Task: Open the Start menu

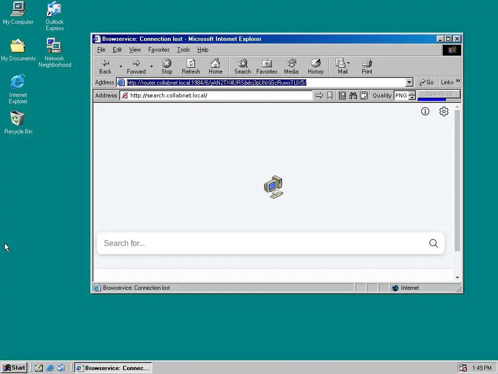Action: (x=14, y=368)
